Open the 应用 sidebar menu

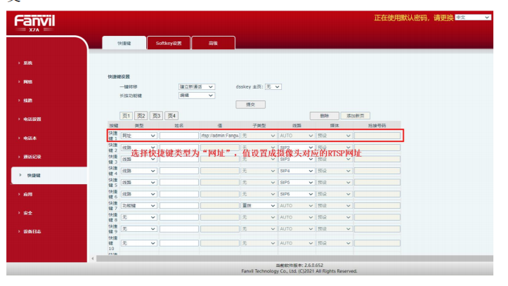[x=28, y=195]
